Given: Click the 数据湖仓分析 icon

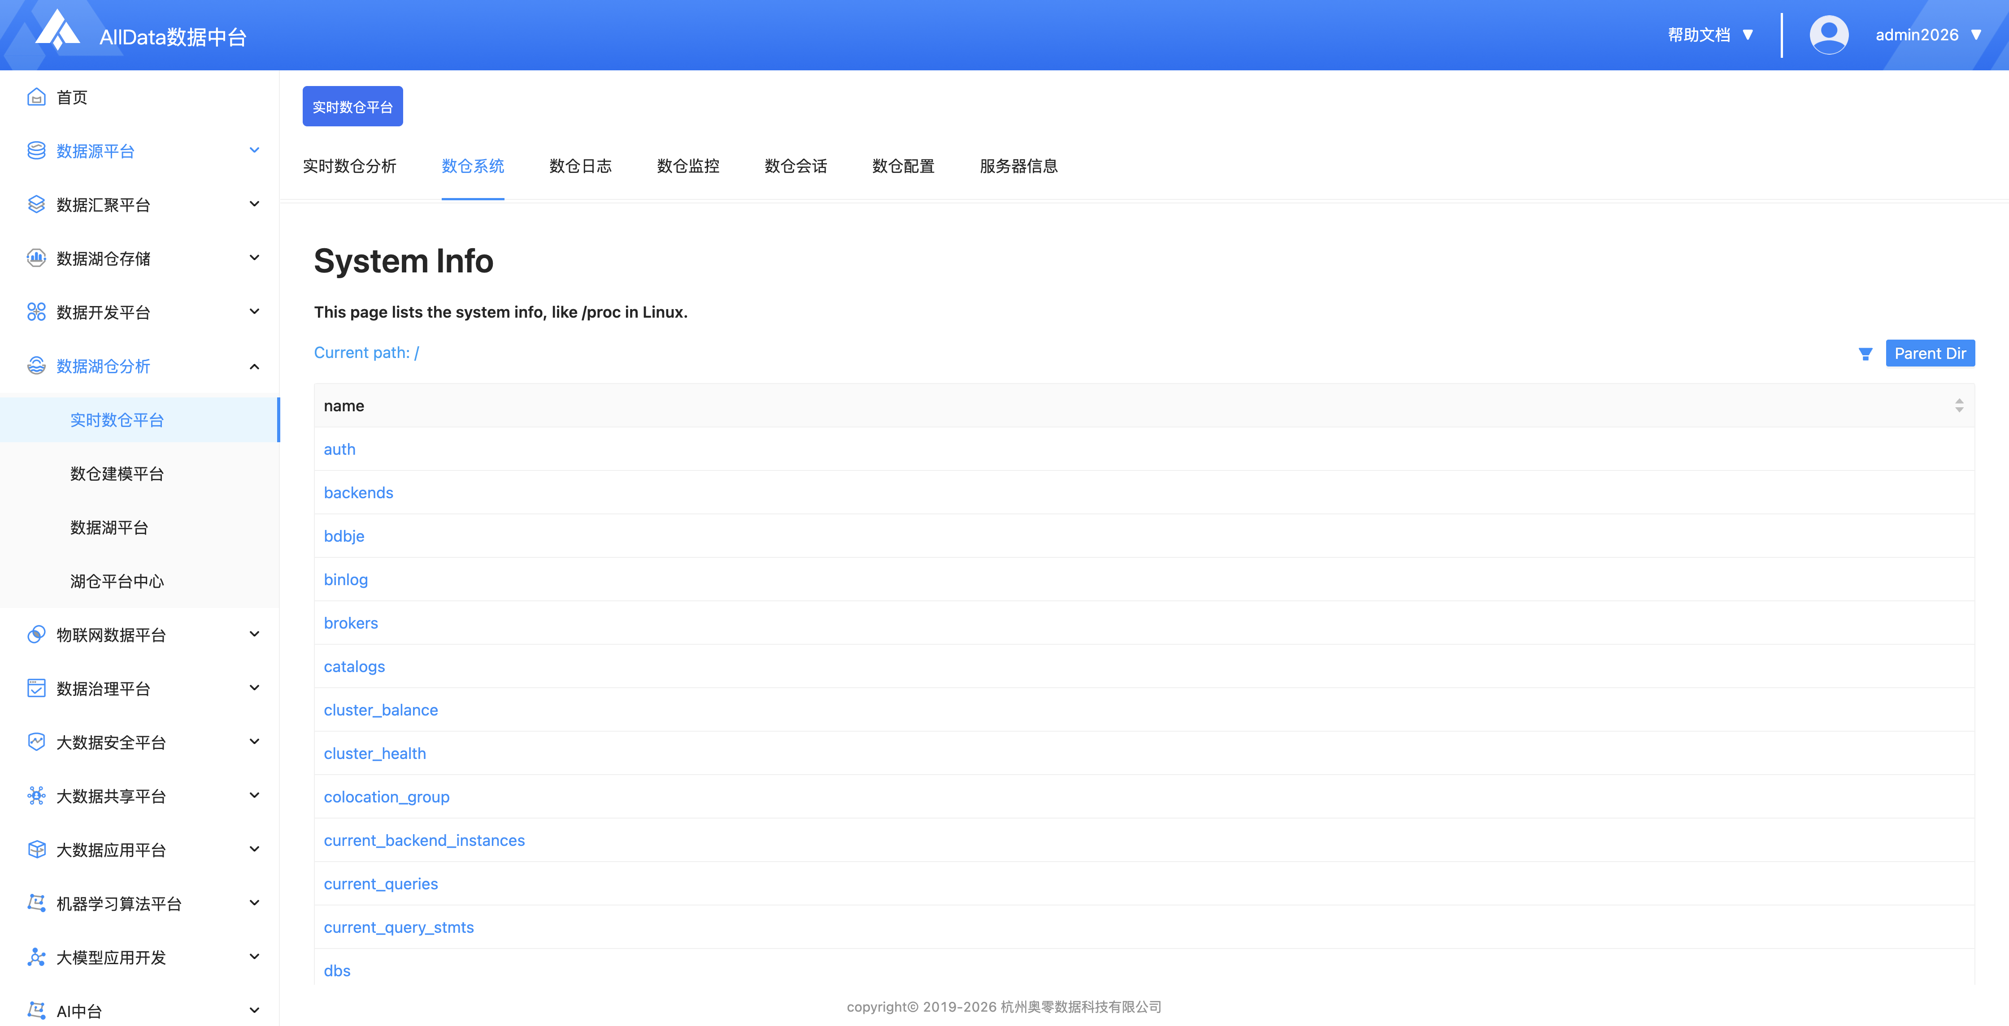Looking at the screenshot, I should tap(36, 365).
